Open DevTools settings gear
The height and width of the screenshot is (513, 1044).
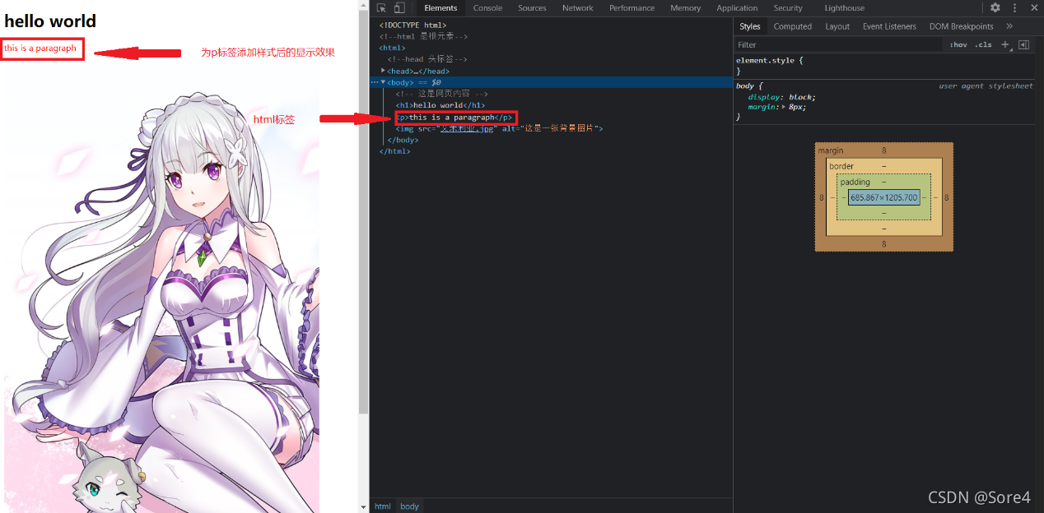tap(995, 7)
